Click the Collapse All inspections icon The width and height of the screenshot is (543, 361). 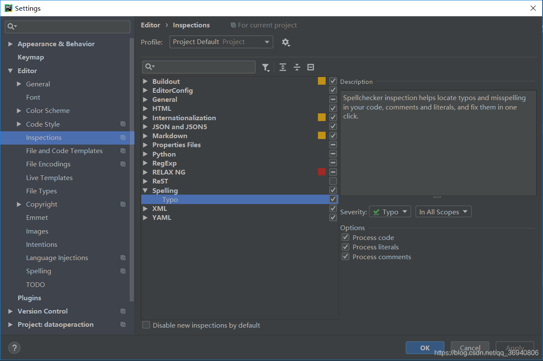coord(297,67)
